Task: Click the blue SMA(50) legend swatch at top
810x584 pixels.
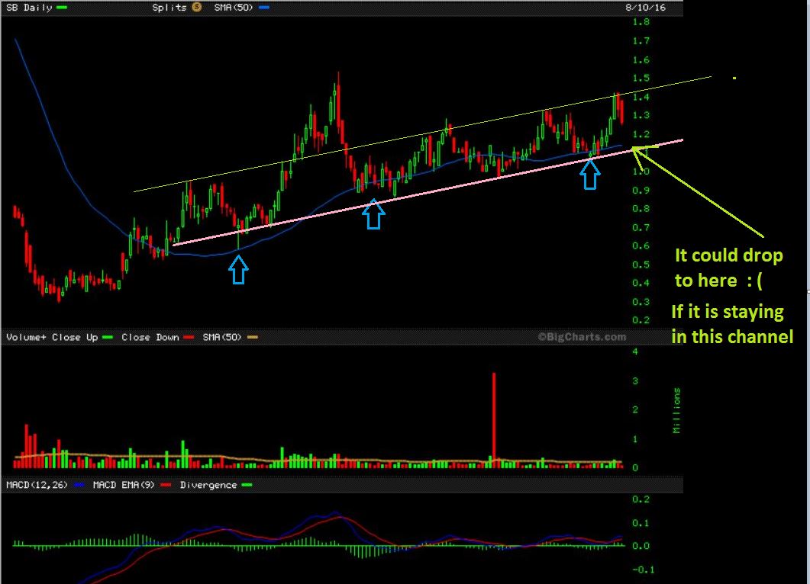Action: [x=264, y=7]
